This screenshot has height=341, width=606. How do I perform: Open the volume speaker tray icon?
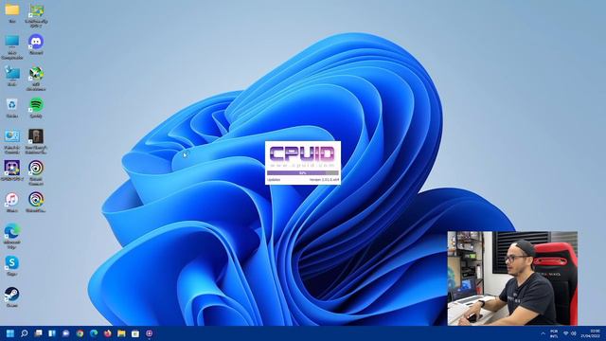(574, 333)
